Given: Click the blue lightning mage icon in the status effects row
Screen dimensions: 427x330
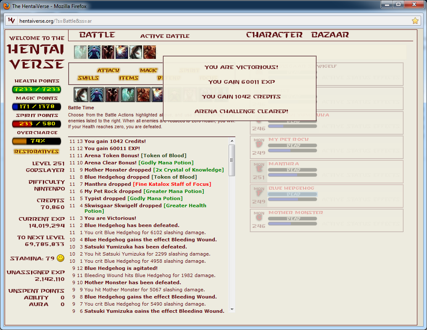Looking at the screenshot, I should tap(94, 52).
